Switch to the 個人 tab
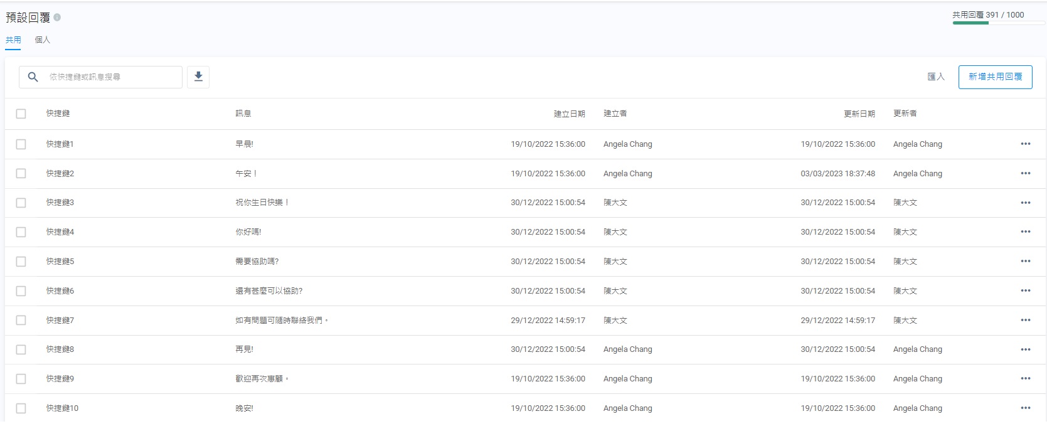The width and height of the screenshot is (1047, 436). 43,40
